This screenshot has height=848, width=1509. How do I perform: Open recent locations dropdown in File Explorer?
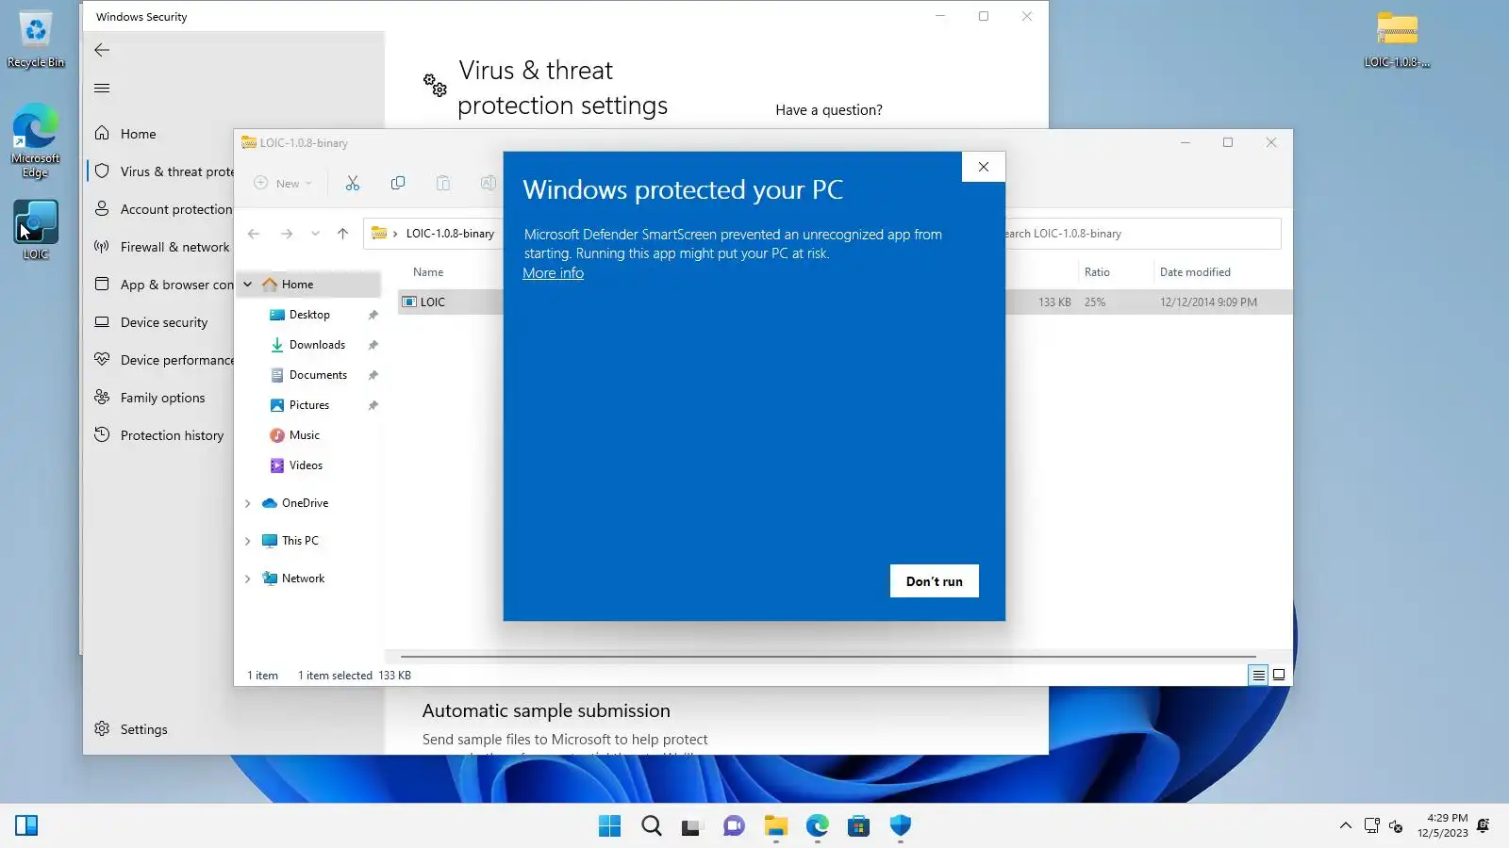point(315,234)
